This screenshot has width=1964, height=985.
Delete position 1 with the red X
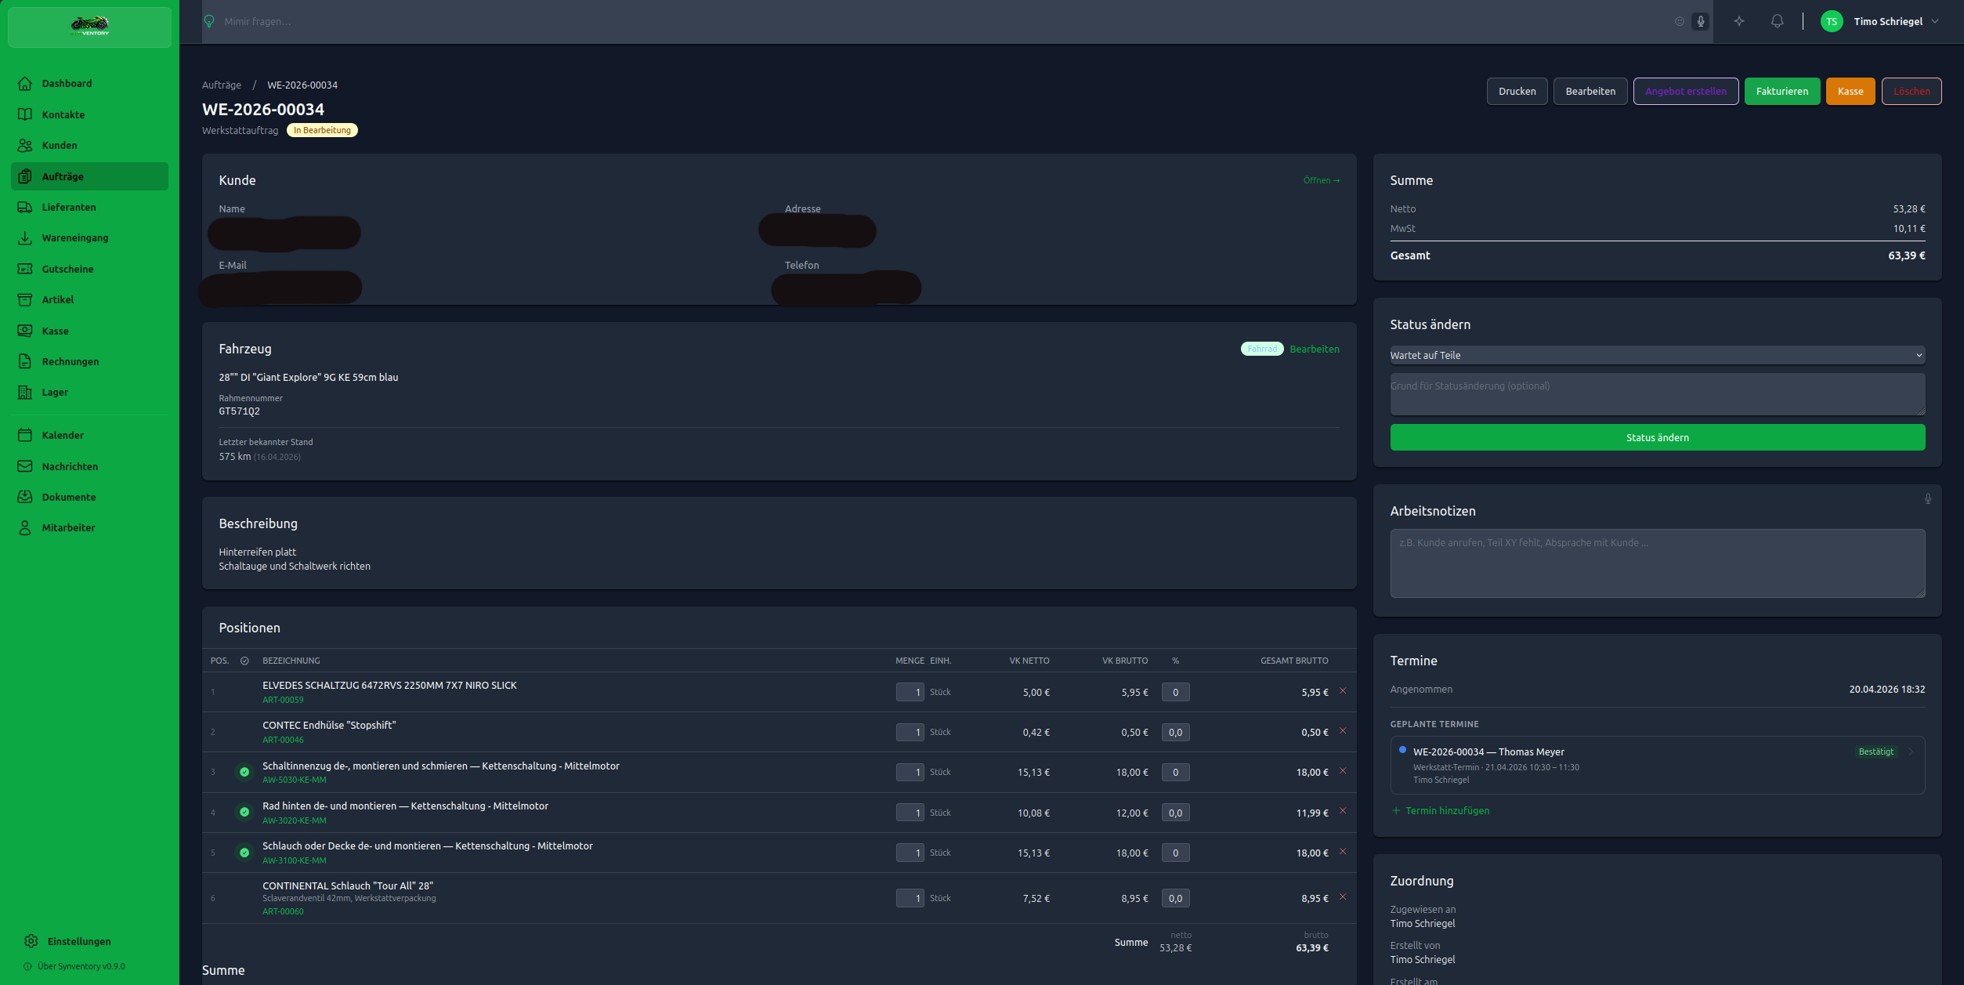click(x=1343, y=691)
